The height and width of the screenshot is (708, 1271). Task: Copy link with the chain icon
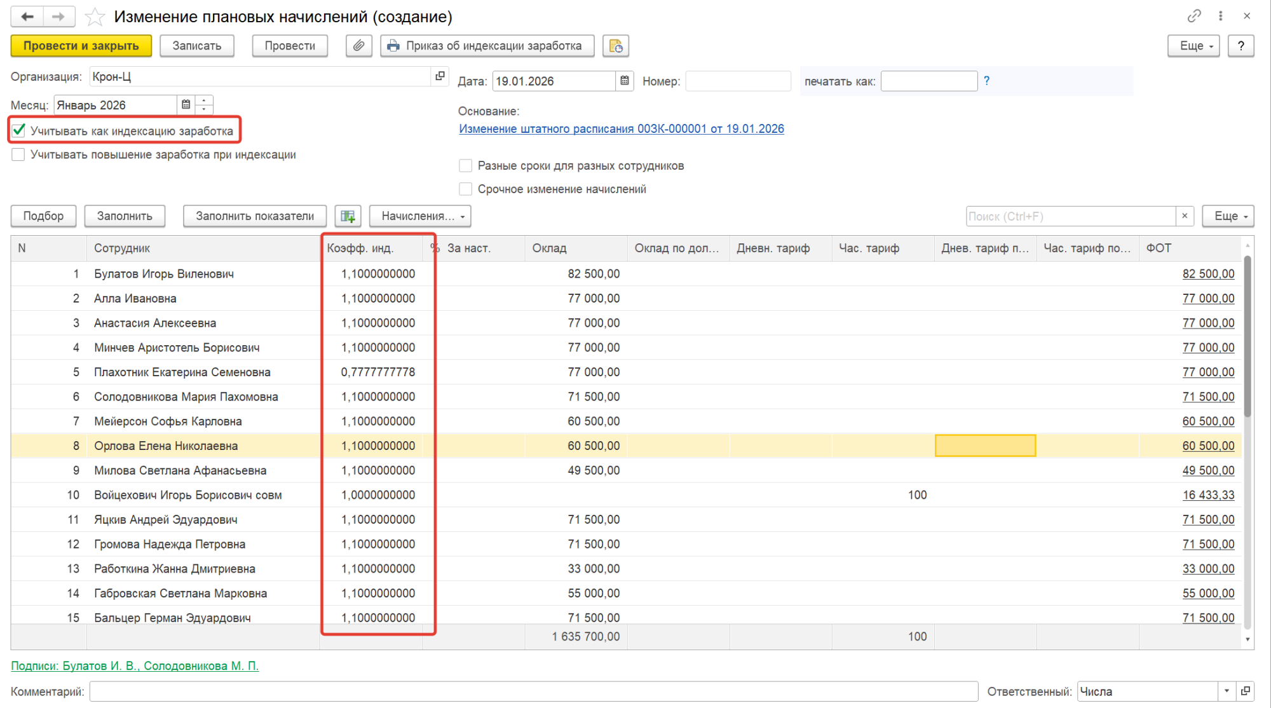(x=1194, y=16)
